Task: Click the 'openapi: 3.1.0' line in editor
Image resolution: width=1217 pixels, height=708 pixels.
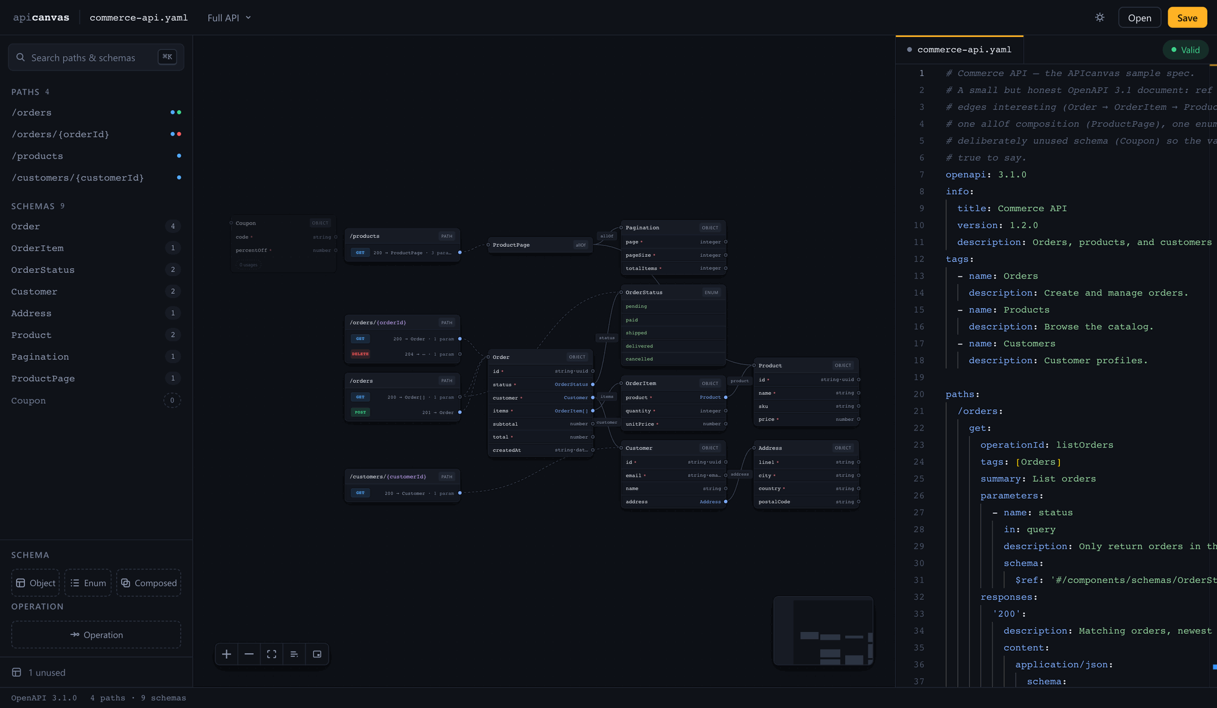Action: click(986, 175)
